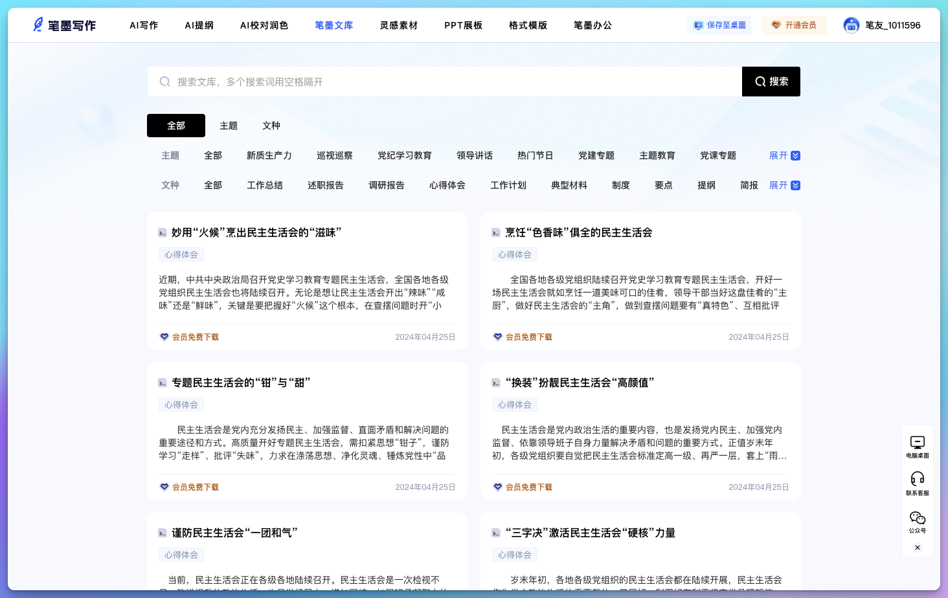This screenshot has height=598, width=948.
Task: Go to PPT模板 in navigation
Action: tap(463, 25)
